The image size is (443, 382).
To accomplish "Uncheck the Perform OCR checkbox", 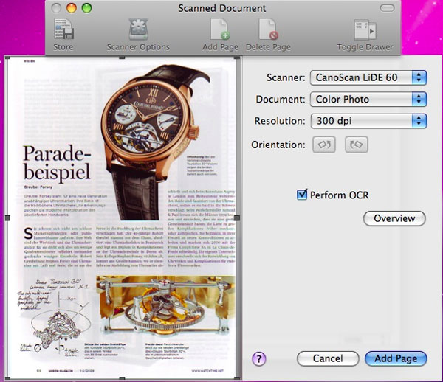I will pos(302,195).
